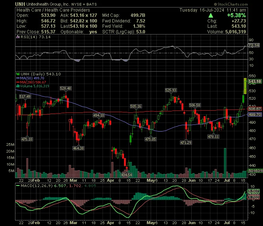Click the SCTR (LrgCap) value 53.0

(141, 32)
